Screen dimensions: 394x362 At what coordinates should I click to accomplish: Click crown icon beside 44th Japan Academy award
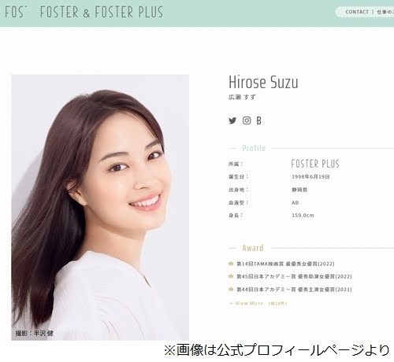[231, 289]
